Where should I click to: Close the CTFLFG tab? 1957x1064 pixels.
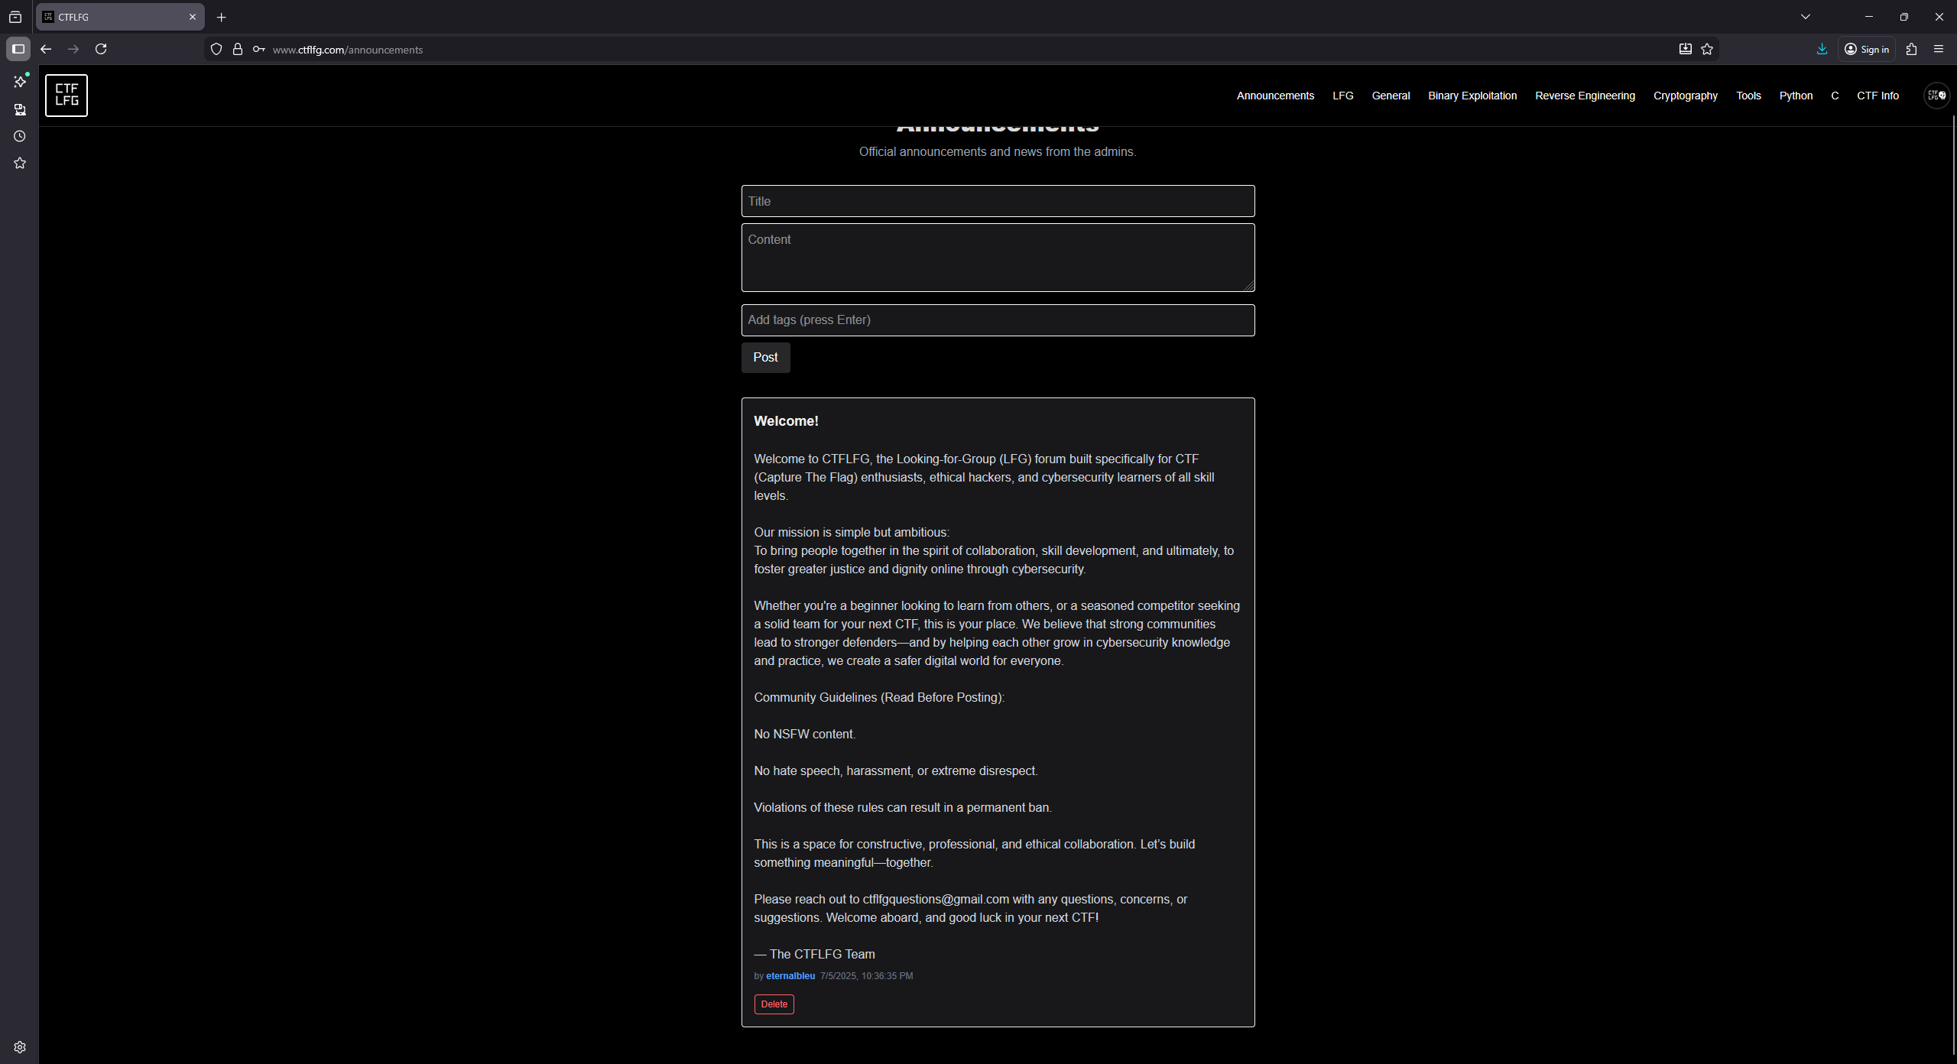tap(193, 17)
